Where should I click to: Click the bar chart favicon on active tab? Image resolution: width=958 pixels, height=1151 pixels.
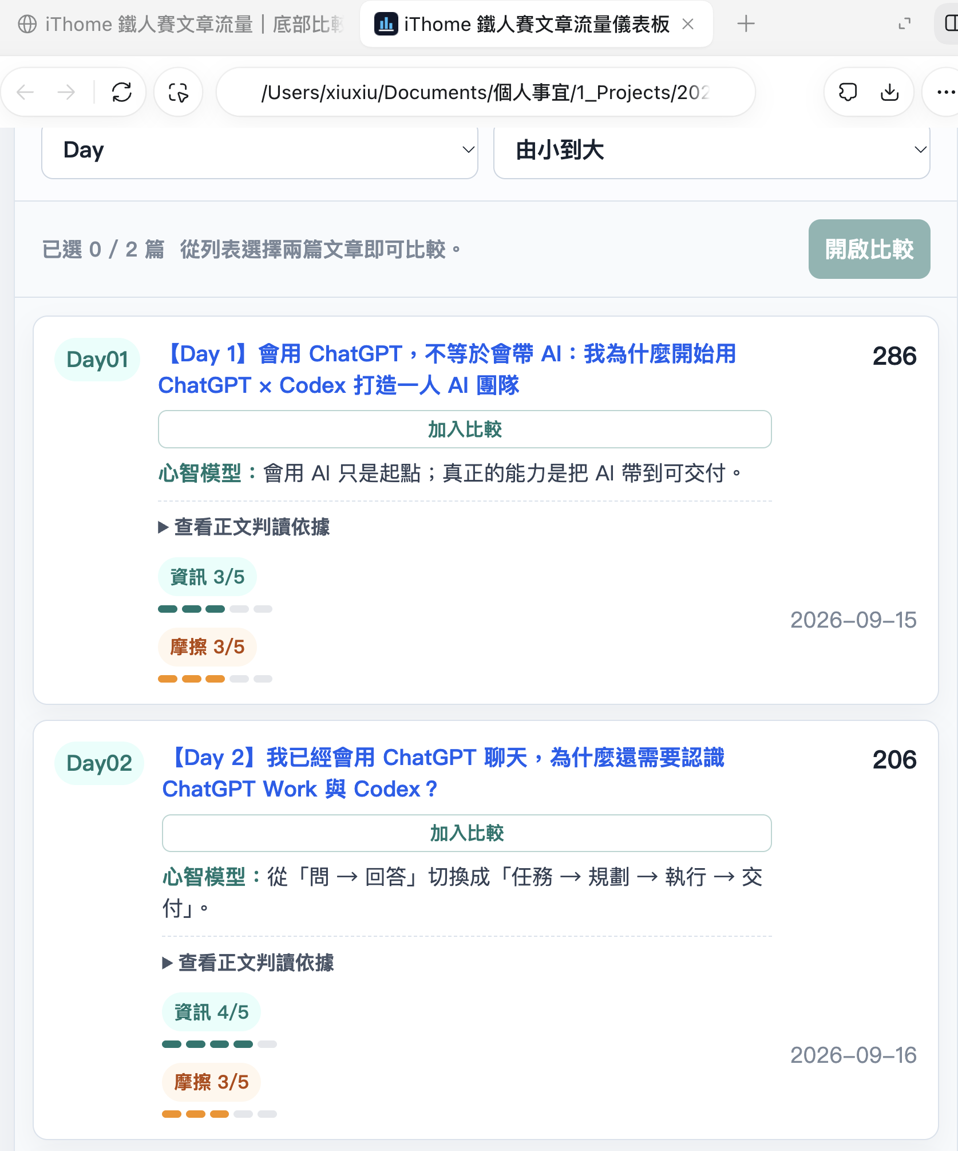coord(386,24)
